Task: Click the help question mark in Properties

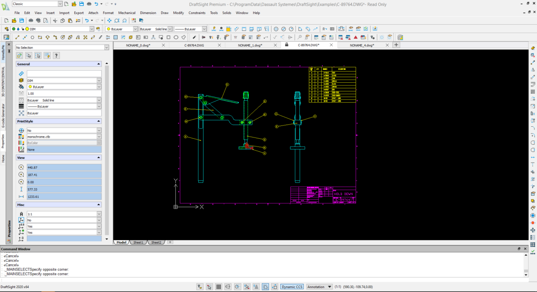Action: point(56,56)
